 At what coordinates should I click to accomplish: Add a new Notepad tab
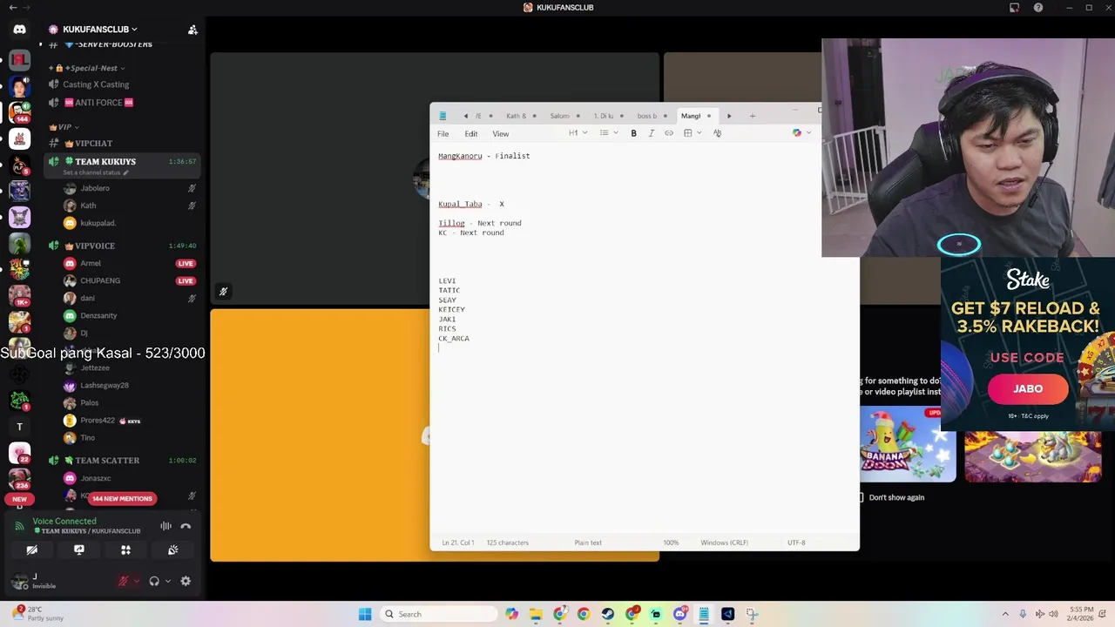click(x=753, y=116)
